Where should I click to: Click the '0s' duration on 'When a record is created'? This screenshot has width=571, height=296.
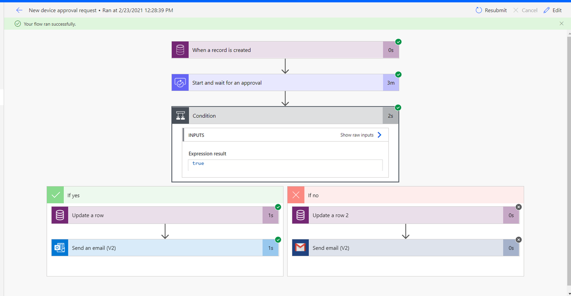click(x=391, y=50)
